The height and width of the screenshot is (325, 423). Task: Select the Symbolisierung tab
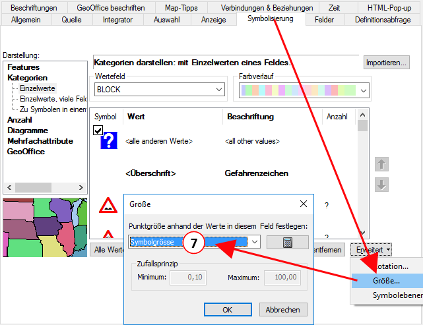[271, 19]
